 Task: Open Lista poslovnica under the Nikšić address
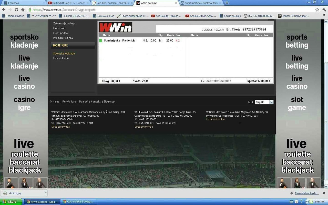click(215, 119)
